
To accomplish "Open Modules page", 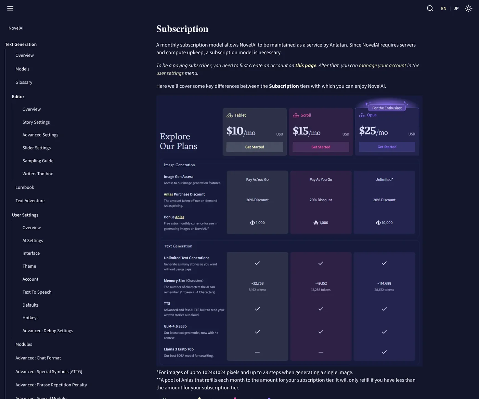I will [24, 345].
